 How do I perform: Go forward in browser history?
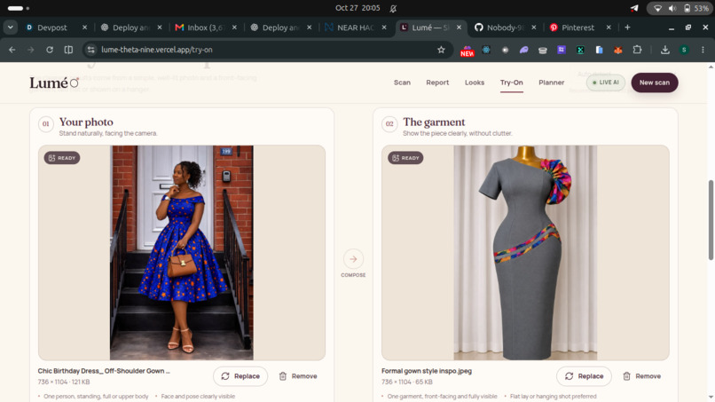point(30,50)
